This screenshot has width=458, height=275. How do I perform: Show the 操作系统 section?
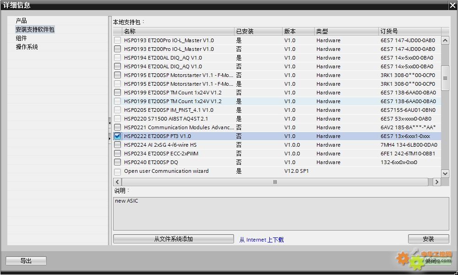[x=27, y=47]
